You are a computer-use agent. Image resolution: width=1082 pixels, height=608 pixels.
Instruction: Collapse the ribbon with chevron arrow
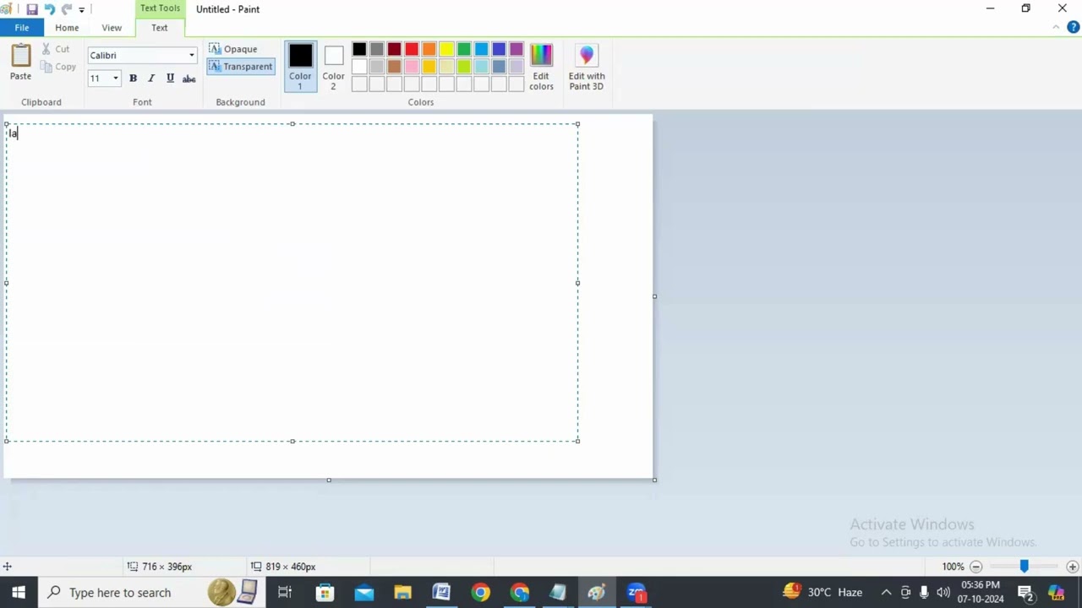coord(1056,28)
